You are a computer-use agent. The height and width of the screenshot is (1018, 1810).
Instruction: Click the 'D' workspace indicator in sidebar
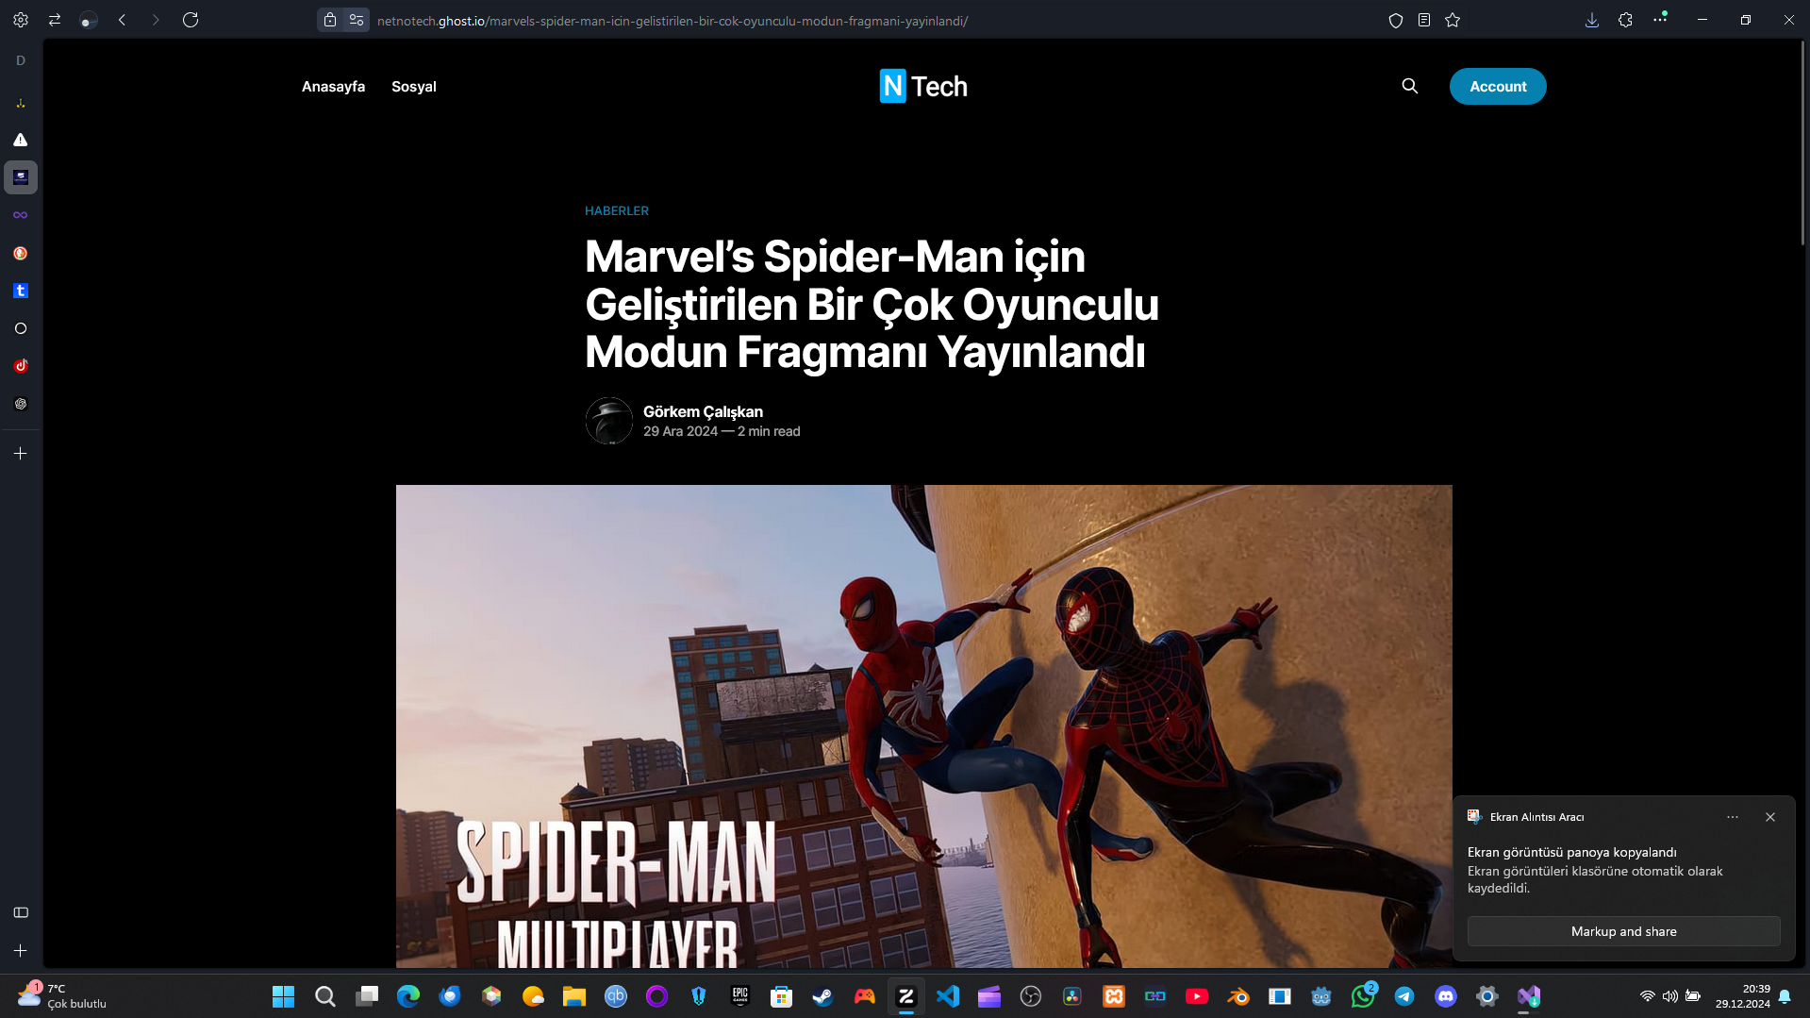pyautogui.click(x=21, y=60)
